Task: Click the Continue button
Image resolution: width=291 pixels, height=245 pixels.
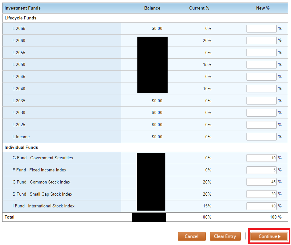Action: click(269, 236)
